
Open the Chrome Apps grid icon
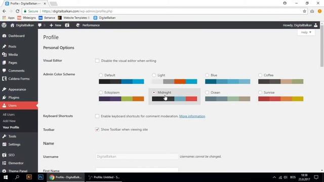(x=4, y=18)
